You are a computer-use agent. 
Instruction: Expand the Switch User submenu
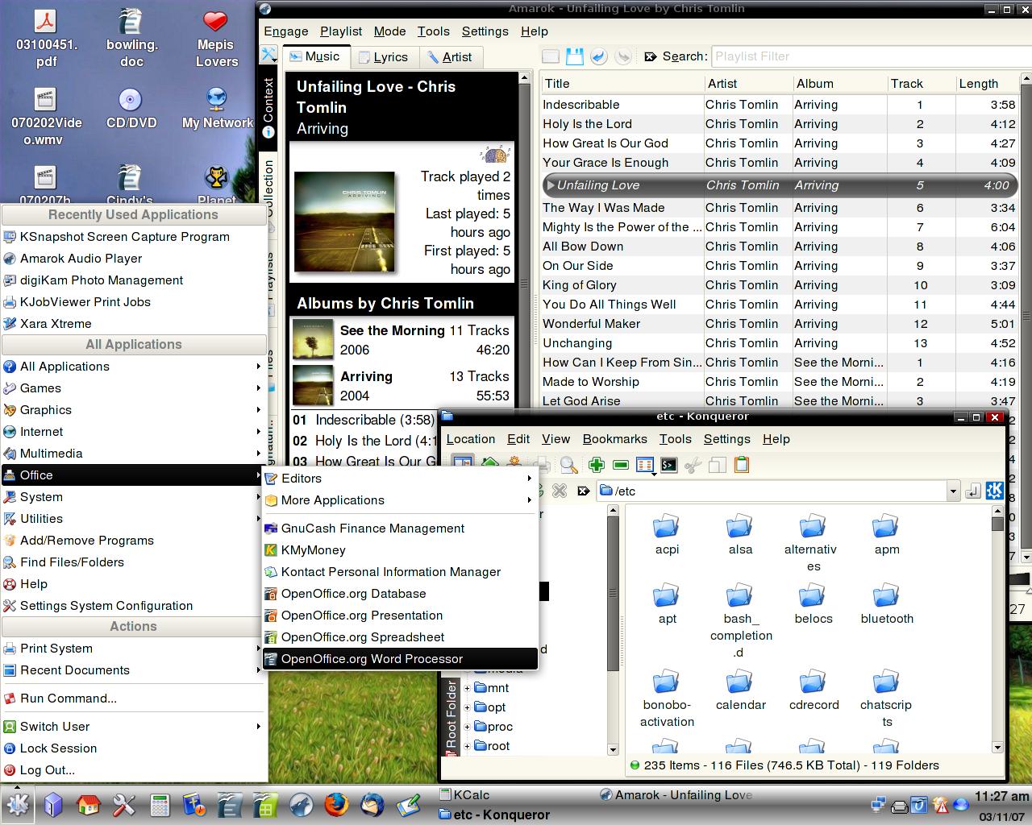(x=134, y=726)
